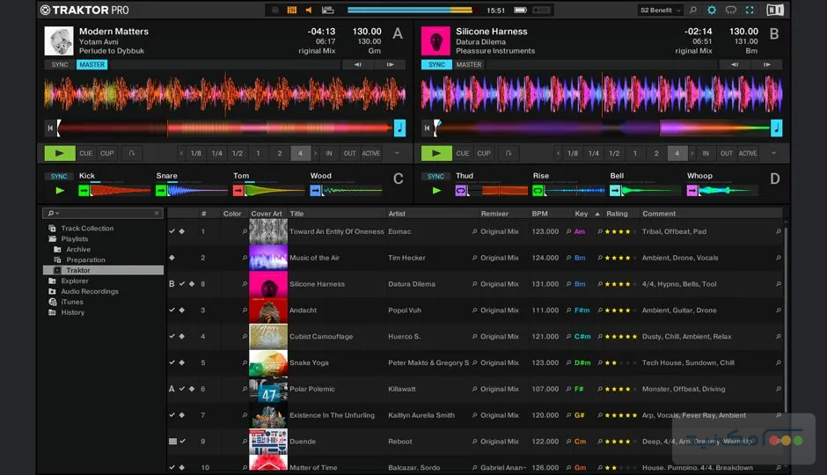Click the search magnifier in header

click(693, 10)
